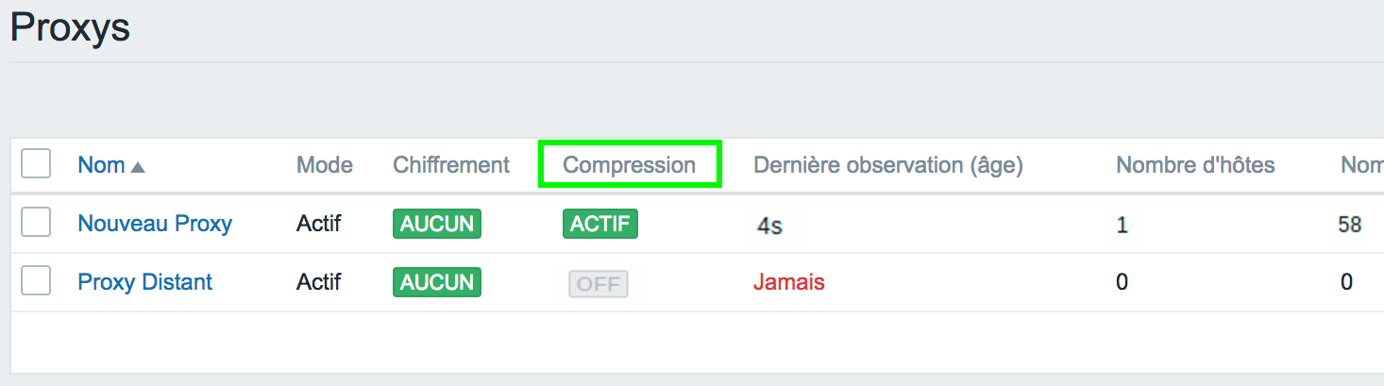Select the checkbox for Nouveau Proxy row
The height and width of the screenshot is (386, 1384).
tap(36, 223)
